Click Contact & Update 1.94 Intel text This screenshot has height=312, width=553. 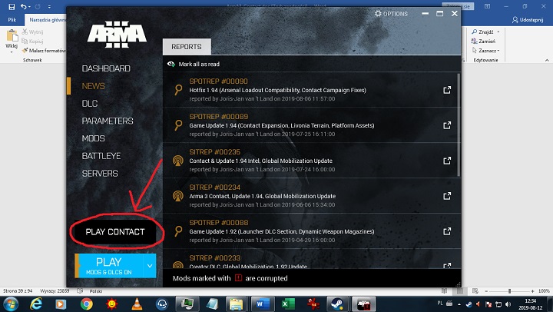260,161
